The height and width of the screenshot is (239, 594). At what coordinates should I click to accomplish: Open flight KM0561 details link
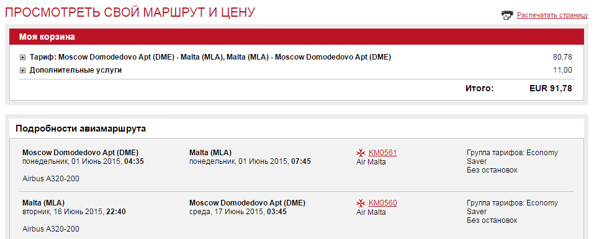pyautogui.click(x=382, y=153)
